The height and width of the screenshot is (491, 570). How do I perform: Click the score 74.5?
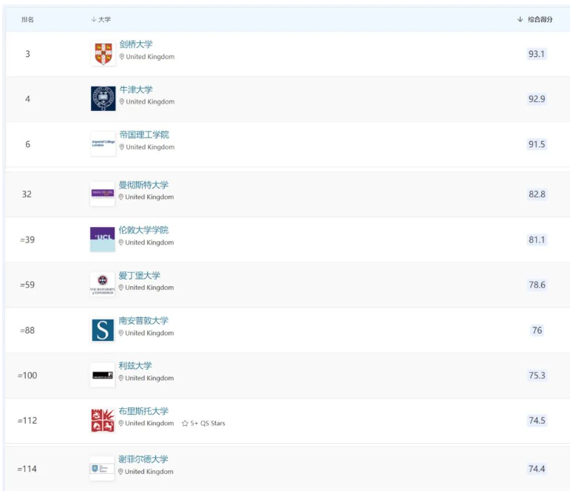click(x=537, y=421)
